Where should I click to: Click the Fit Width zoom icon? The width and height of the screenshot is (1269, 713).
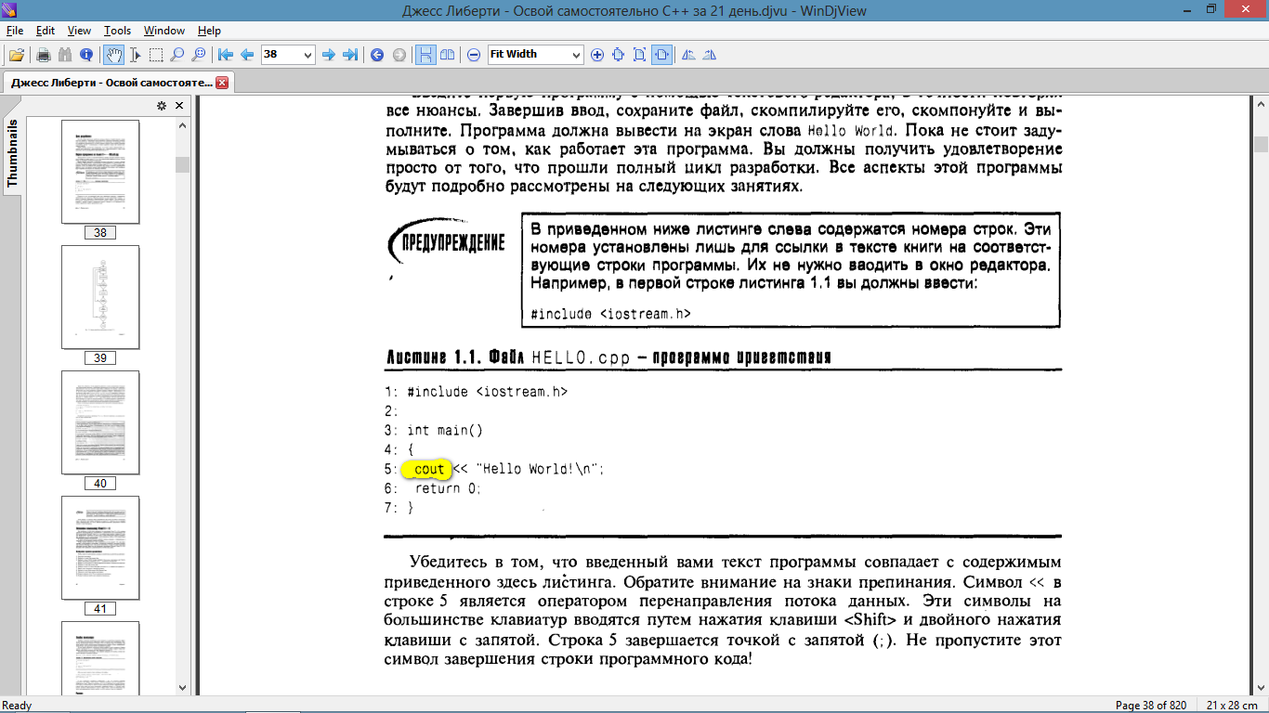point(661,55)
